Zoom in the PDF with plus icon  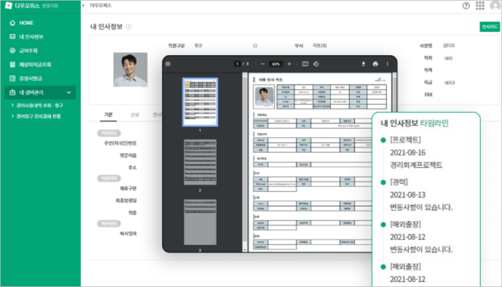click(x=289, y=64)
